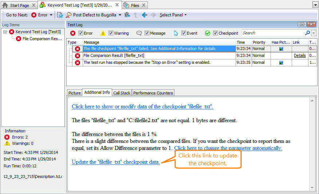Screen dimensions: 319x194
Task: Click error icon of File Comparison Result row
Action: (x=78, y=56)
